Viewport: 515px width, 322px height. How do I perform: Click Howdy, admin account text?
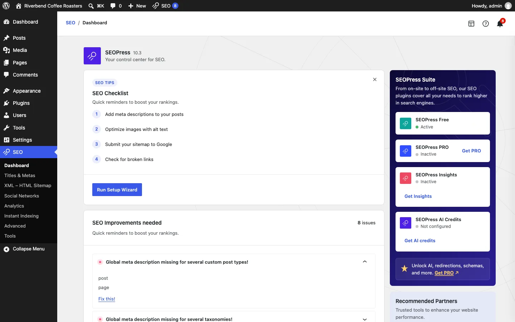pyautogui.click(x=487, y=6)
